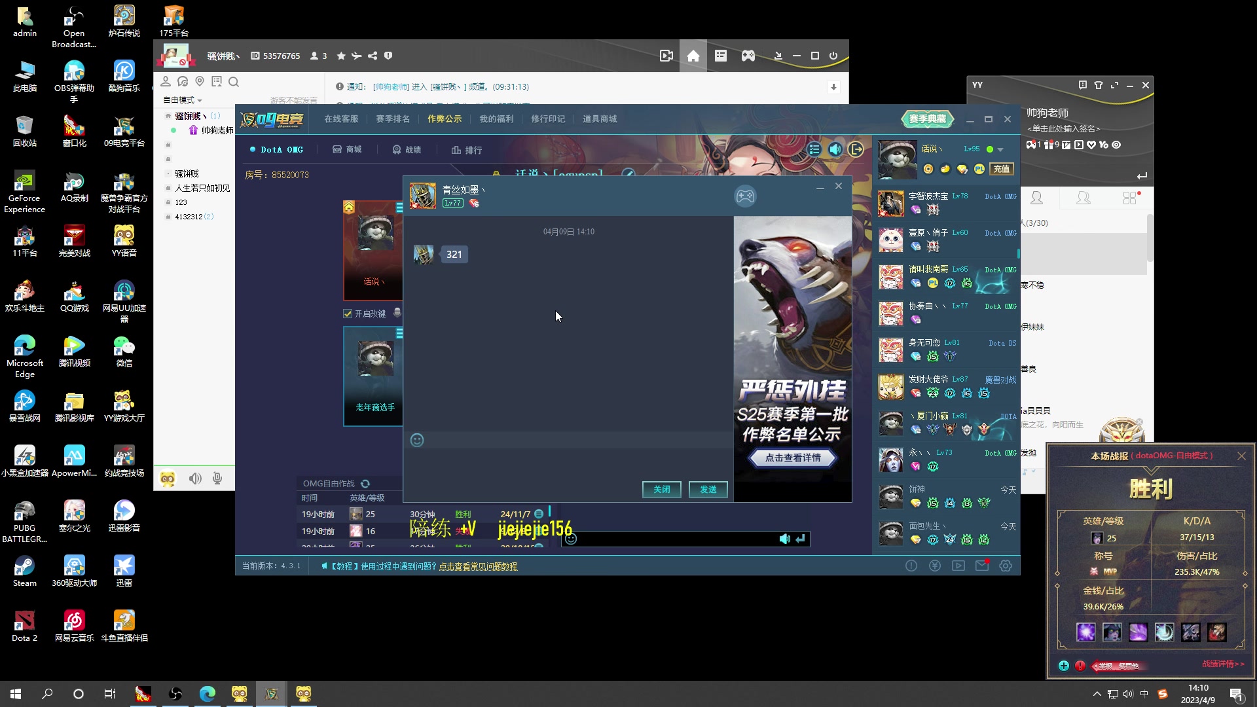Screen dimensions: 1257x707
Task: Refresh the OMG自由作战 match list
Action: point(365,484)
